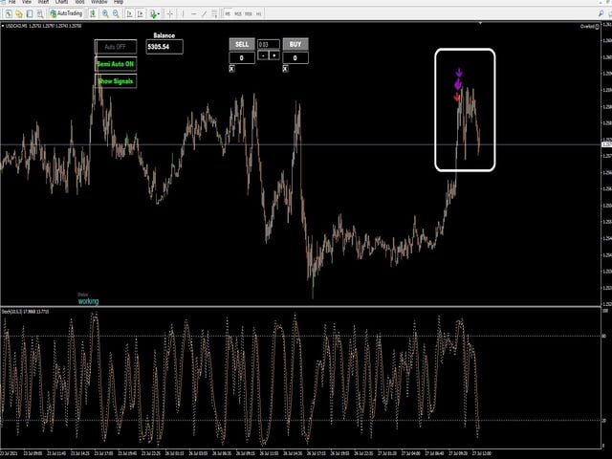The height and width of the screenshot is (459, 612).
Task: Click the new chart icon in toolbar
Action: pyautogui.click(x=8, y=14)
